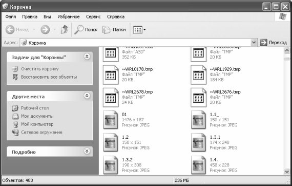The image size is (292, 186).
Task: Click the Корзина address field
Action: [x=138, y=43]
